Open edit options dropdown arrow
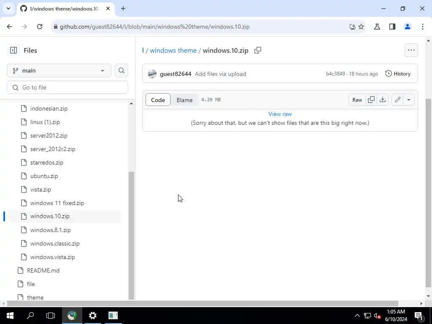This screenshot has width=432, height=324. (408, 100)
